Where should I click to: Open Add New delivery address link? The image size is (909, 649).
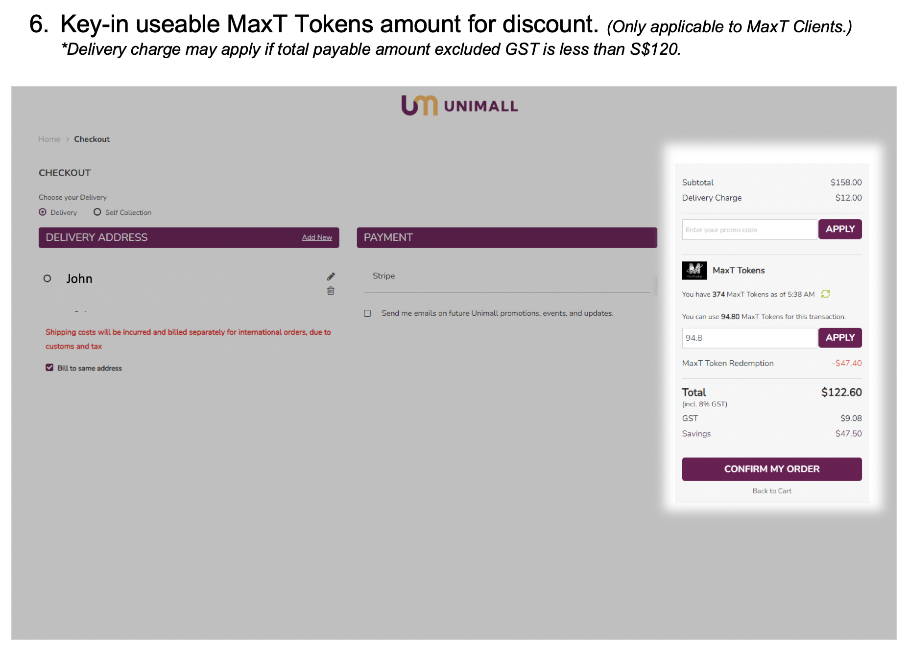coord(317,237)
